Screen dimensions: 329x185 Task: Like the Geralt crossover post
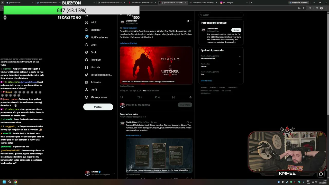(157, 97)
